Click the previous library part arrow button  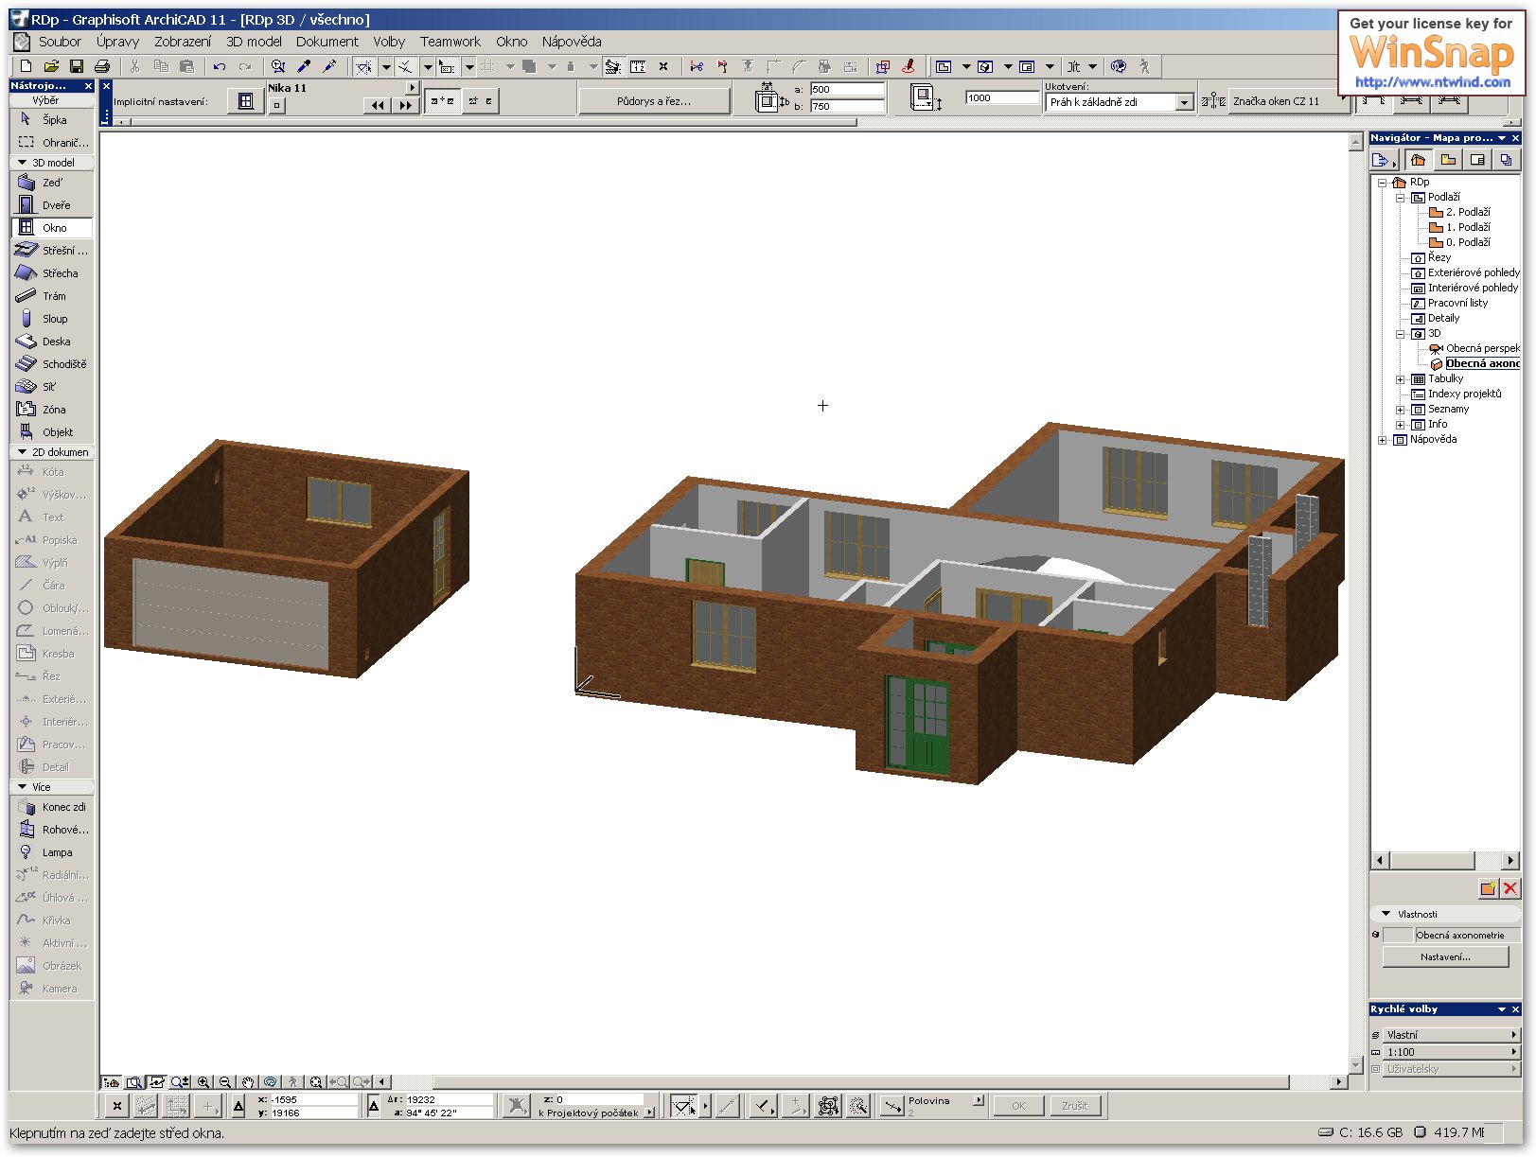(x=378, y=105)
